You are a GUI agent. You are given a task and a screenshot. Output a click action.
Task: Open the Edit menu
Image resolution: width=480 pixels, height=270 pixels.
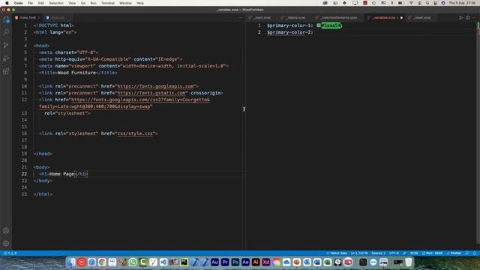pyautogui.click(x=41, y=3)
